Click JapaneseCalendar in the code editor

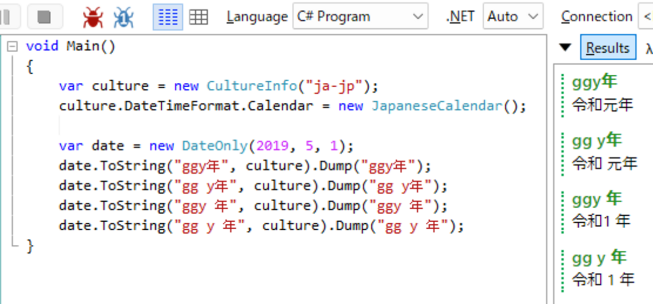click(437, 106)
